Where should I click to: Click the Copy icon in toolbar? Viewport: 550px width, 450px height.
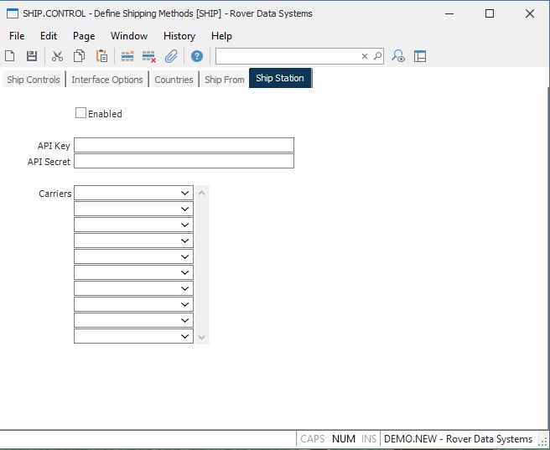click(x=79, y=56)
